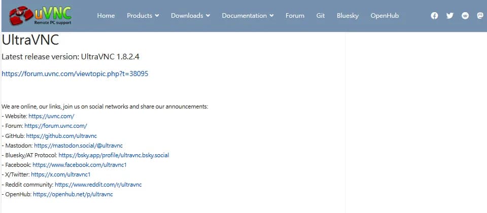Open the Git menu item
This screenshot has height=213, width=487.
tap(321, 16)
